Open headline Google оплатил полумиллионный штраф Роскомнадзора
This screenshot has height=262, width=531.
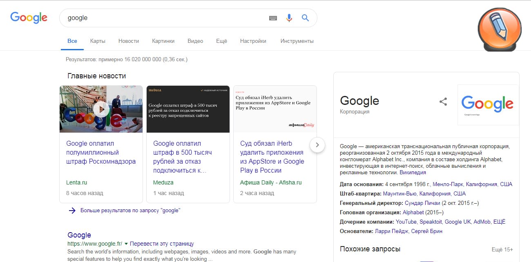point(101,152)
